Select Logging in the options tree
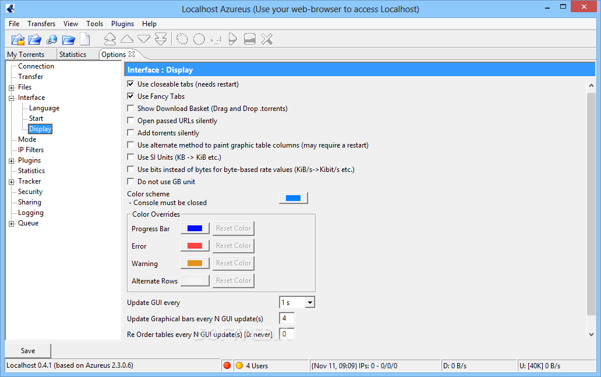This screenshot has height=377, width=601. pyautogui.click(x=31, y=213)
